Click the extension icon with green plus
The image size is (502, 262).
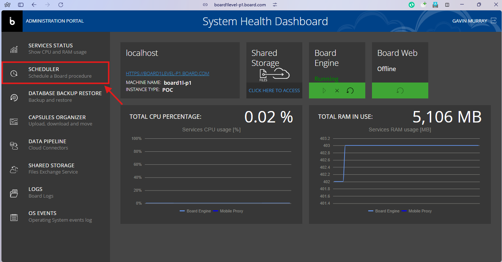pos(424,5)
